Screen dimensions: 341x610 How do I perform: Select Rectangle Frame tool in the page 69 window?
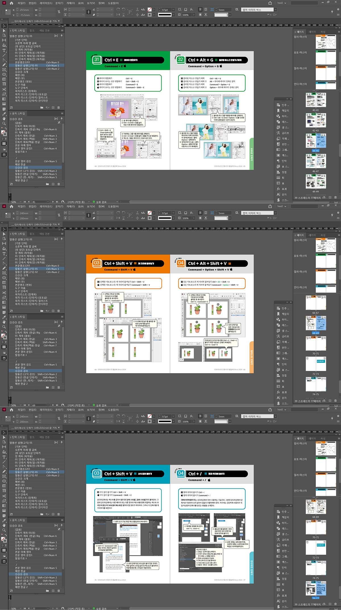coord(4,273)
